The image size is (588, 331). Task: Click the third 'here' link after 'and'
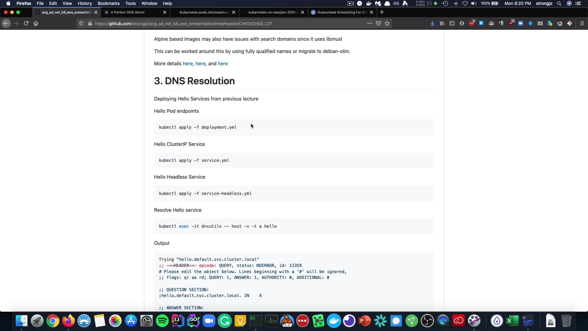point(223,63)
